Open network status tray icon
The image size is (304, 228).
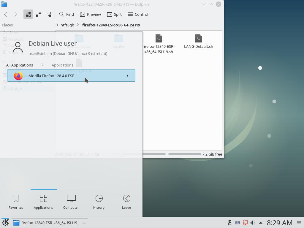[x=245, y=223]
